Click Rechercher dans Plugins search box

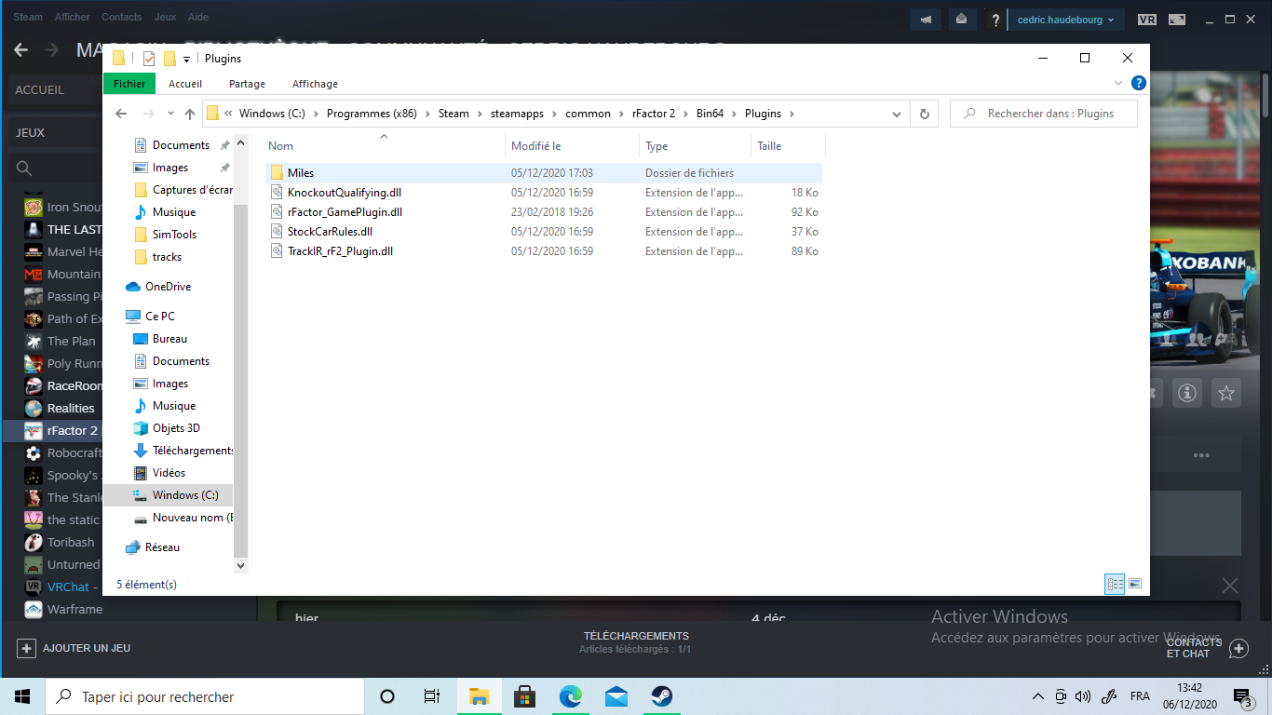click(x=1044, y=114)
